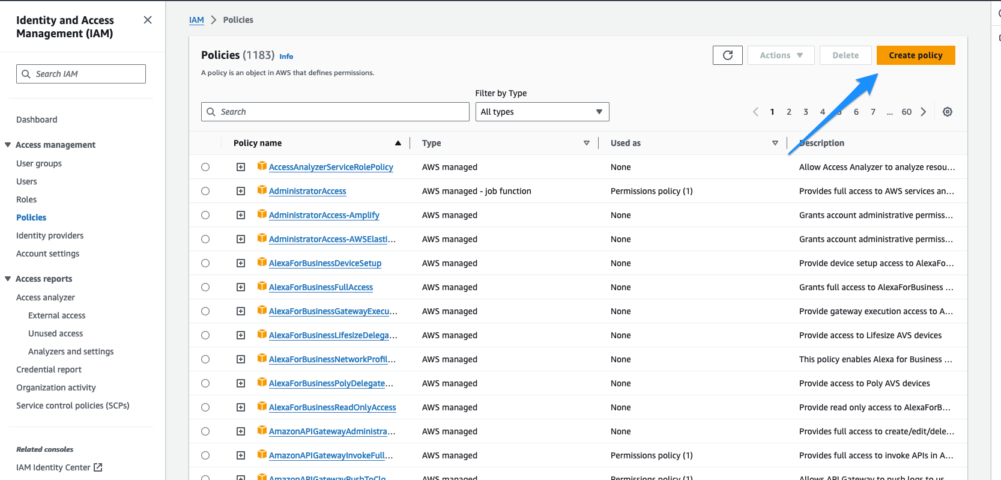Open Dashboard in sidebar
The image size is (1001, 480).
pyautogui.click(x=37, y=120)
